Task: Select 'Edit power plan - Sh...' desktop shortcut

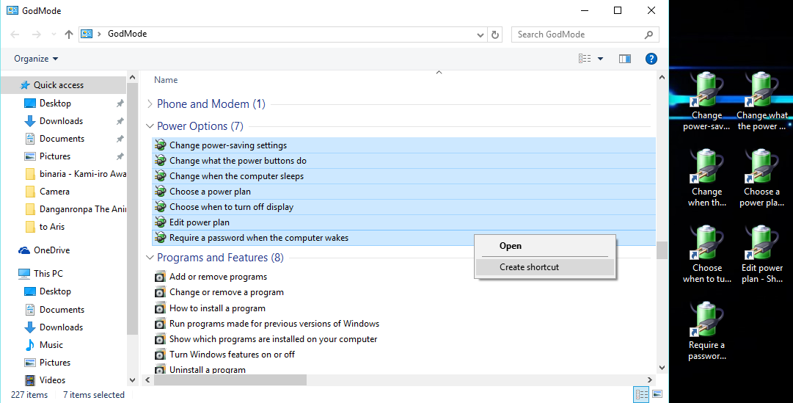Action: (761, 255)
